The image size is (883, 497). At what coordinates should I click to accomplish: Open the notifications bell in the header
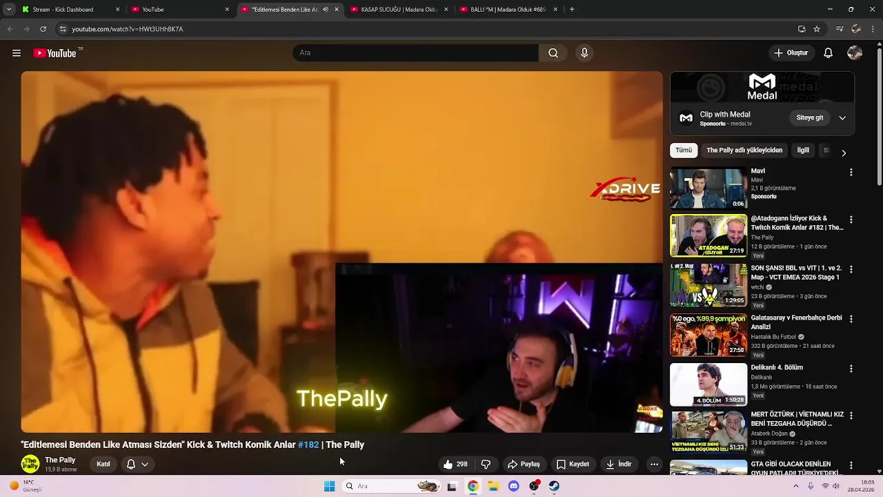coord(829,53)
